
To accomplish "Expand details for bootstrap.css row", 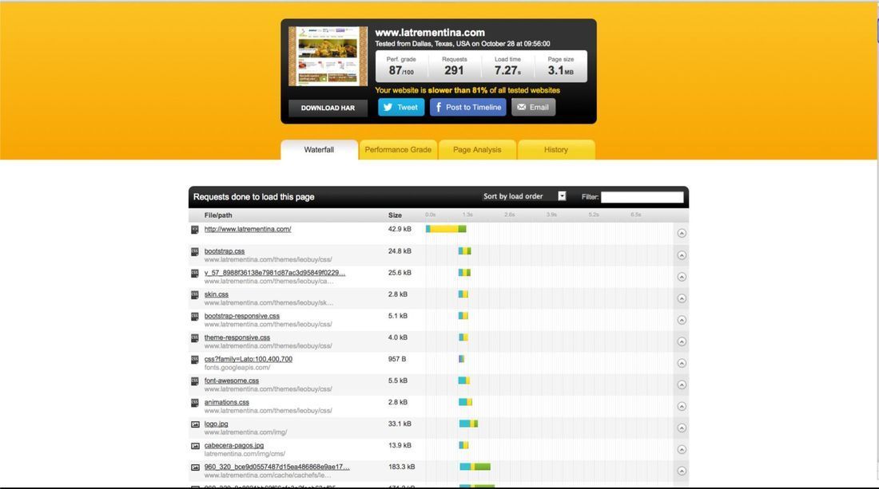I will pos(682,255).
